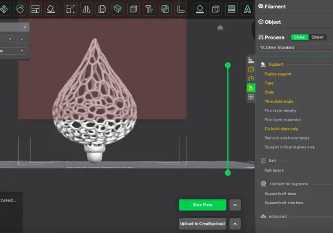
Task: Click the hollow cube toolbar icon
Action: point(134,9)
